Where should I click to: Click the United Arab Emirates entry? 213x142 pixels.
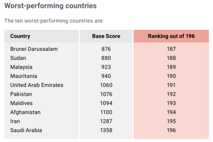coord(37,85)
